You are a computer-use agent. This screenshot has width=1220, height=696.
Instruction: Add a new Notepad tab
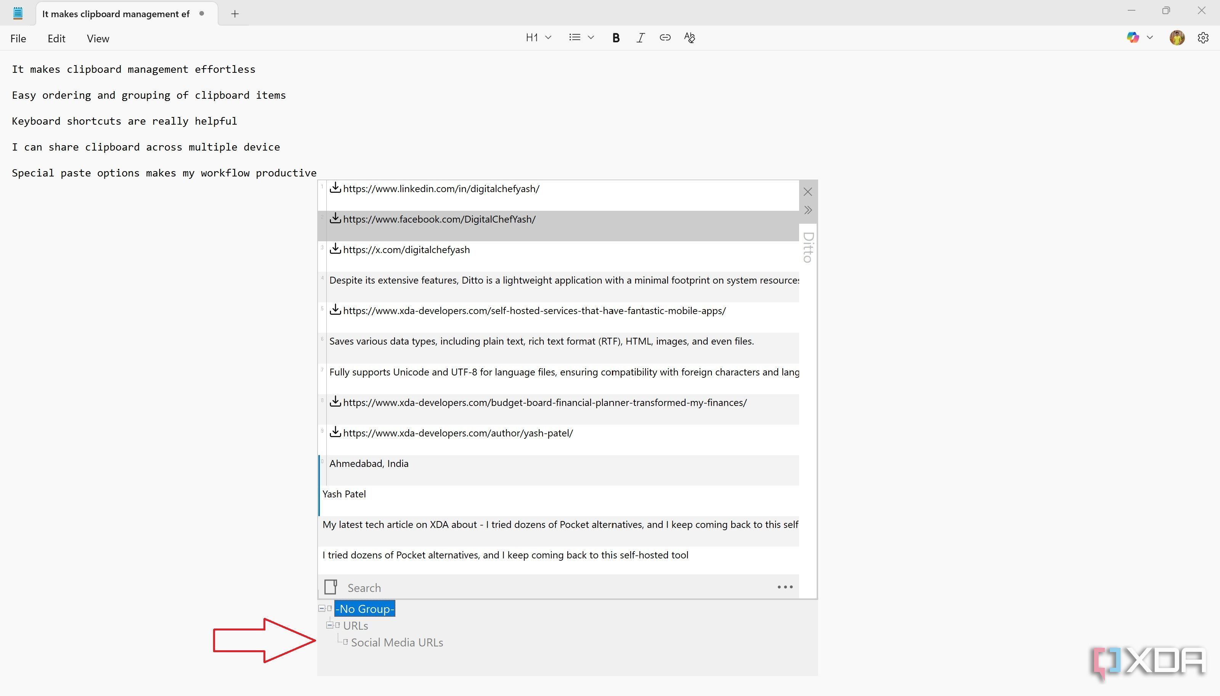click(235, 14)
